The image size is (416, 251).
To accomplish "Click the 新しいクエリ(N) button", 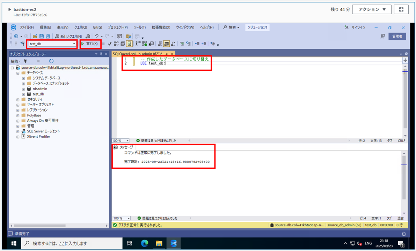I will tap(68, 36).
